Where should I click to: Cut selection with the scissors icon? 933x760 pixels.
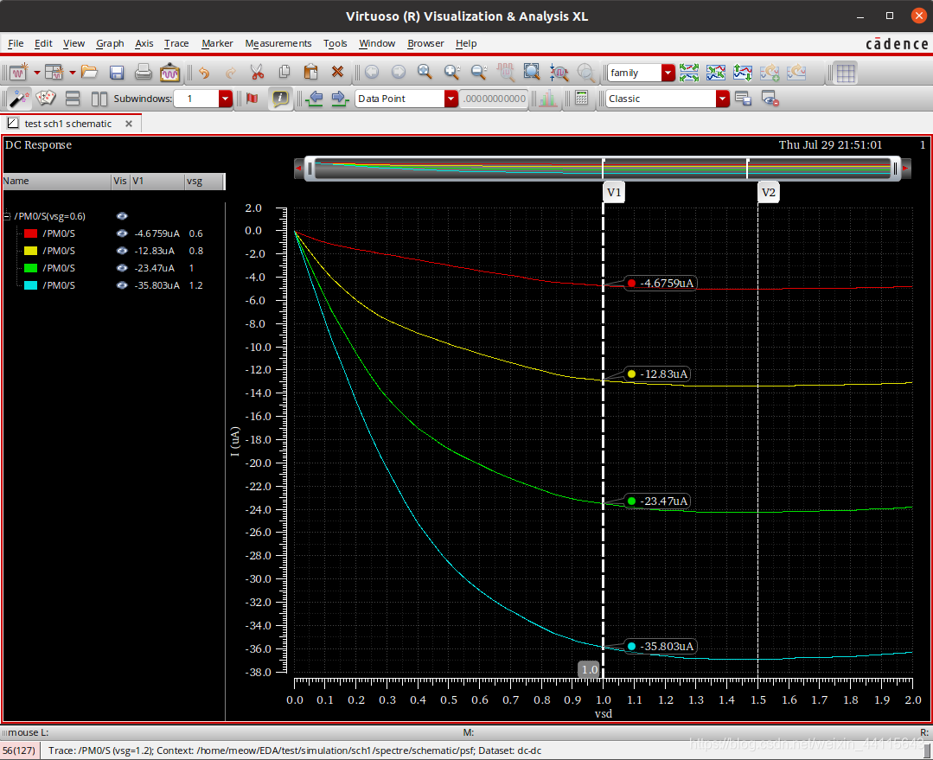click(257, 73)
